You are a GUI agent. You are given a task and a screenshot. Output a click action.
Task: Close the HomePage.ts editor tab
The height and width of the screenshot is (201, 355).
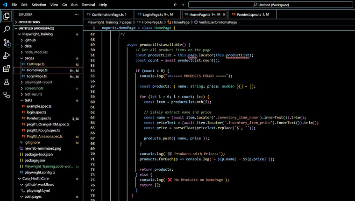(x=224, y=14)
